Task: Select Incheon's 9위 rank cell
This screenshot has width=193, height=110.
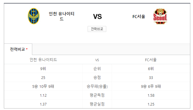Action: point(43,69)
